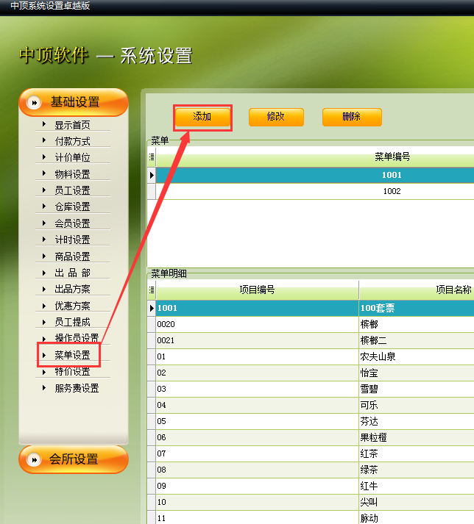Go to 优惠方案 settings

(72, 306)
